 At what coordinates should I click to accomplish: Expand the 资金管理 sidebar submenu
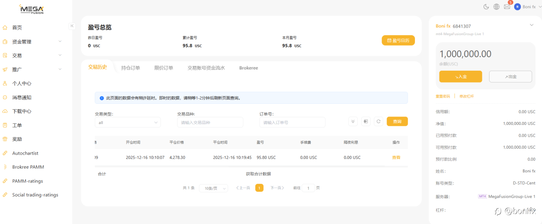tap(60, 41)
